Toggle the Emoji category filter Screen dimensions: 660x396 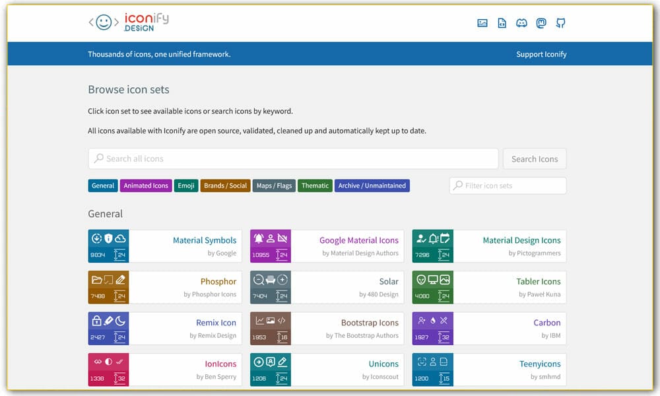(185, 185)
